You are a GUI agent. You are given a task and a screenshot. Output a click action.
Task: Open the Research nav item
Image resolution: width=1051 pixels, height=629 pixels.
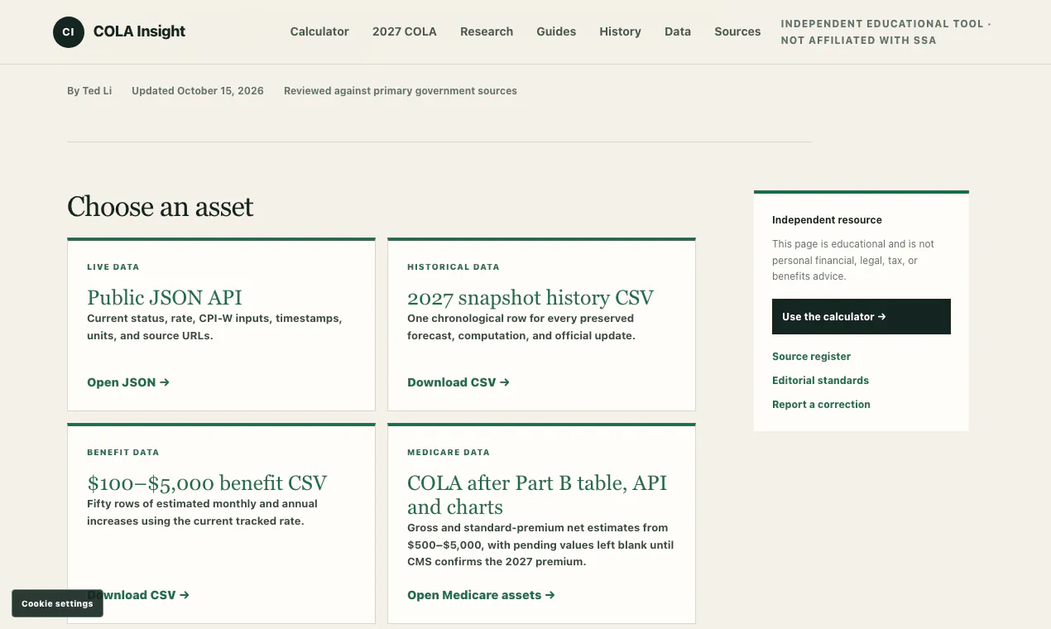487,31
